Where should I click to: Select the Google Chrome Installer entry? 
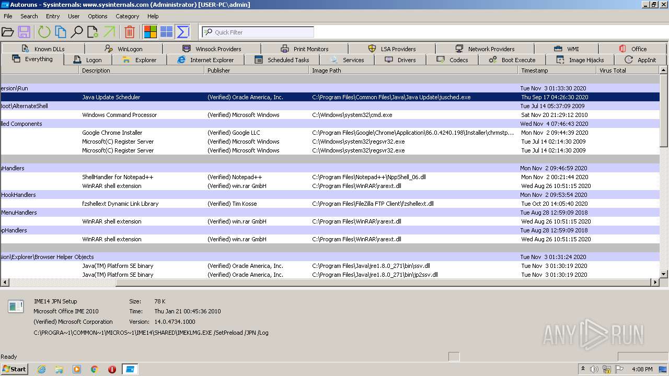click(330, 133)
